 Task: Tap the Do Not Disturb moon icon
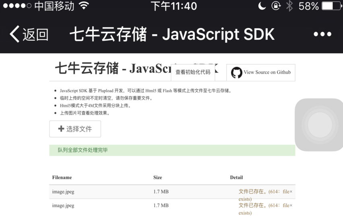tap(262, 6)
